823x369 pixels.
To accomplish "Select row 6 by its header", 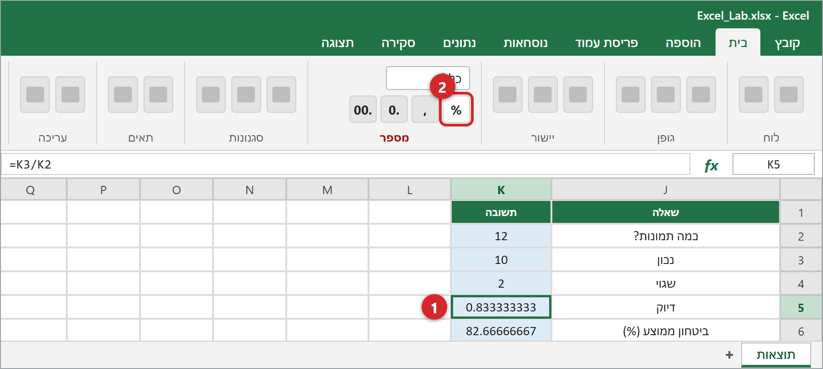I will (801, 330).
